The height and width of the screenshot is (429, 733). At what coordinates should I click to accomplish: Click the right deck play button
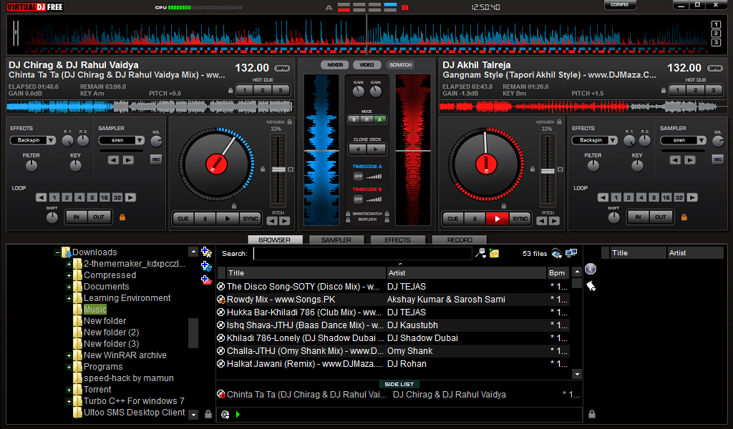coord(497,219)
